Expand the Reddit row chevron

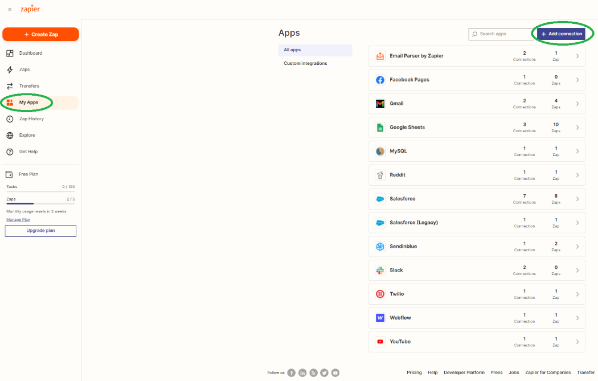click(x=577, y=175)
